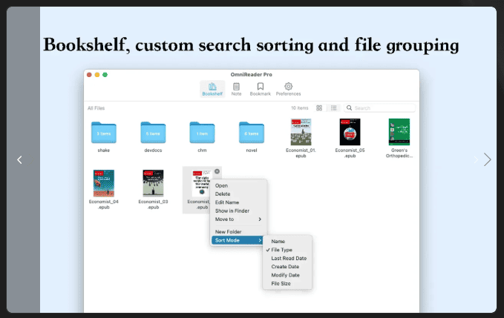
Task: Click the green zoom window button
Action: click(105, 75)
